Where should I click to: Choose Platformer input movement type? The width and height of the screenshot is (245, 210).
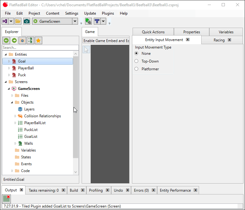(136, 69)
